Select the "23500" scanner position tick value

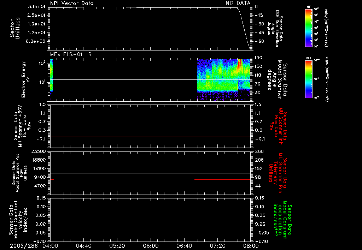click(38, 151)
